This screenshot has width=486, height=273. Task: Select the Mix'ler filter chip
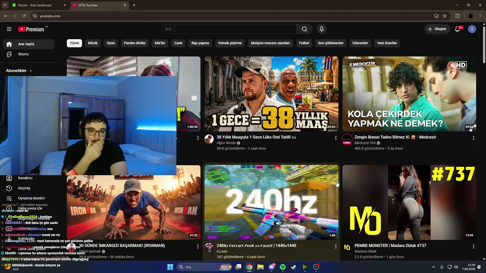pos(160,43)
